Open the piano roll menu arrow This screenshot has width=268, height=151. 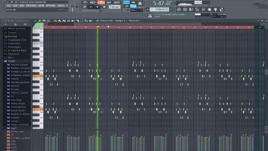point(35,21)
